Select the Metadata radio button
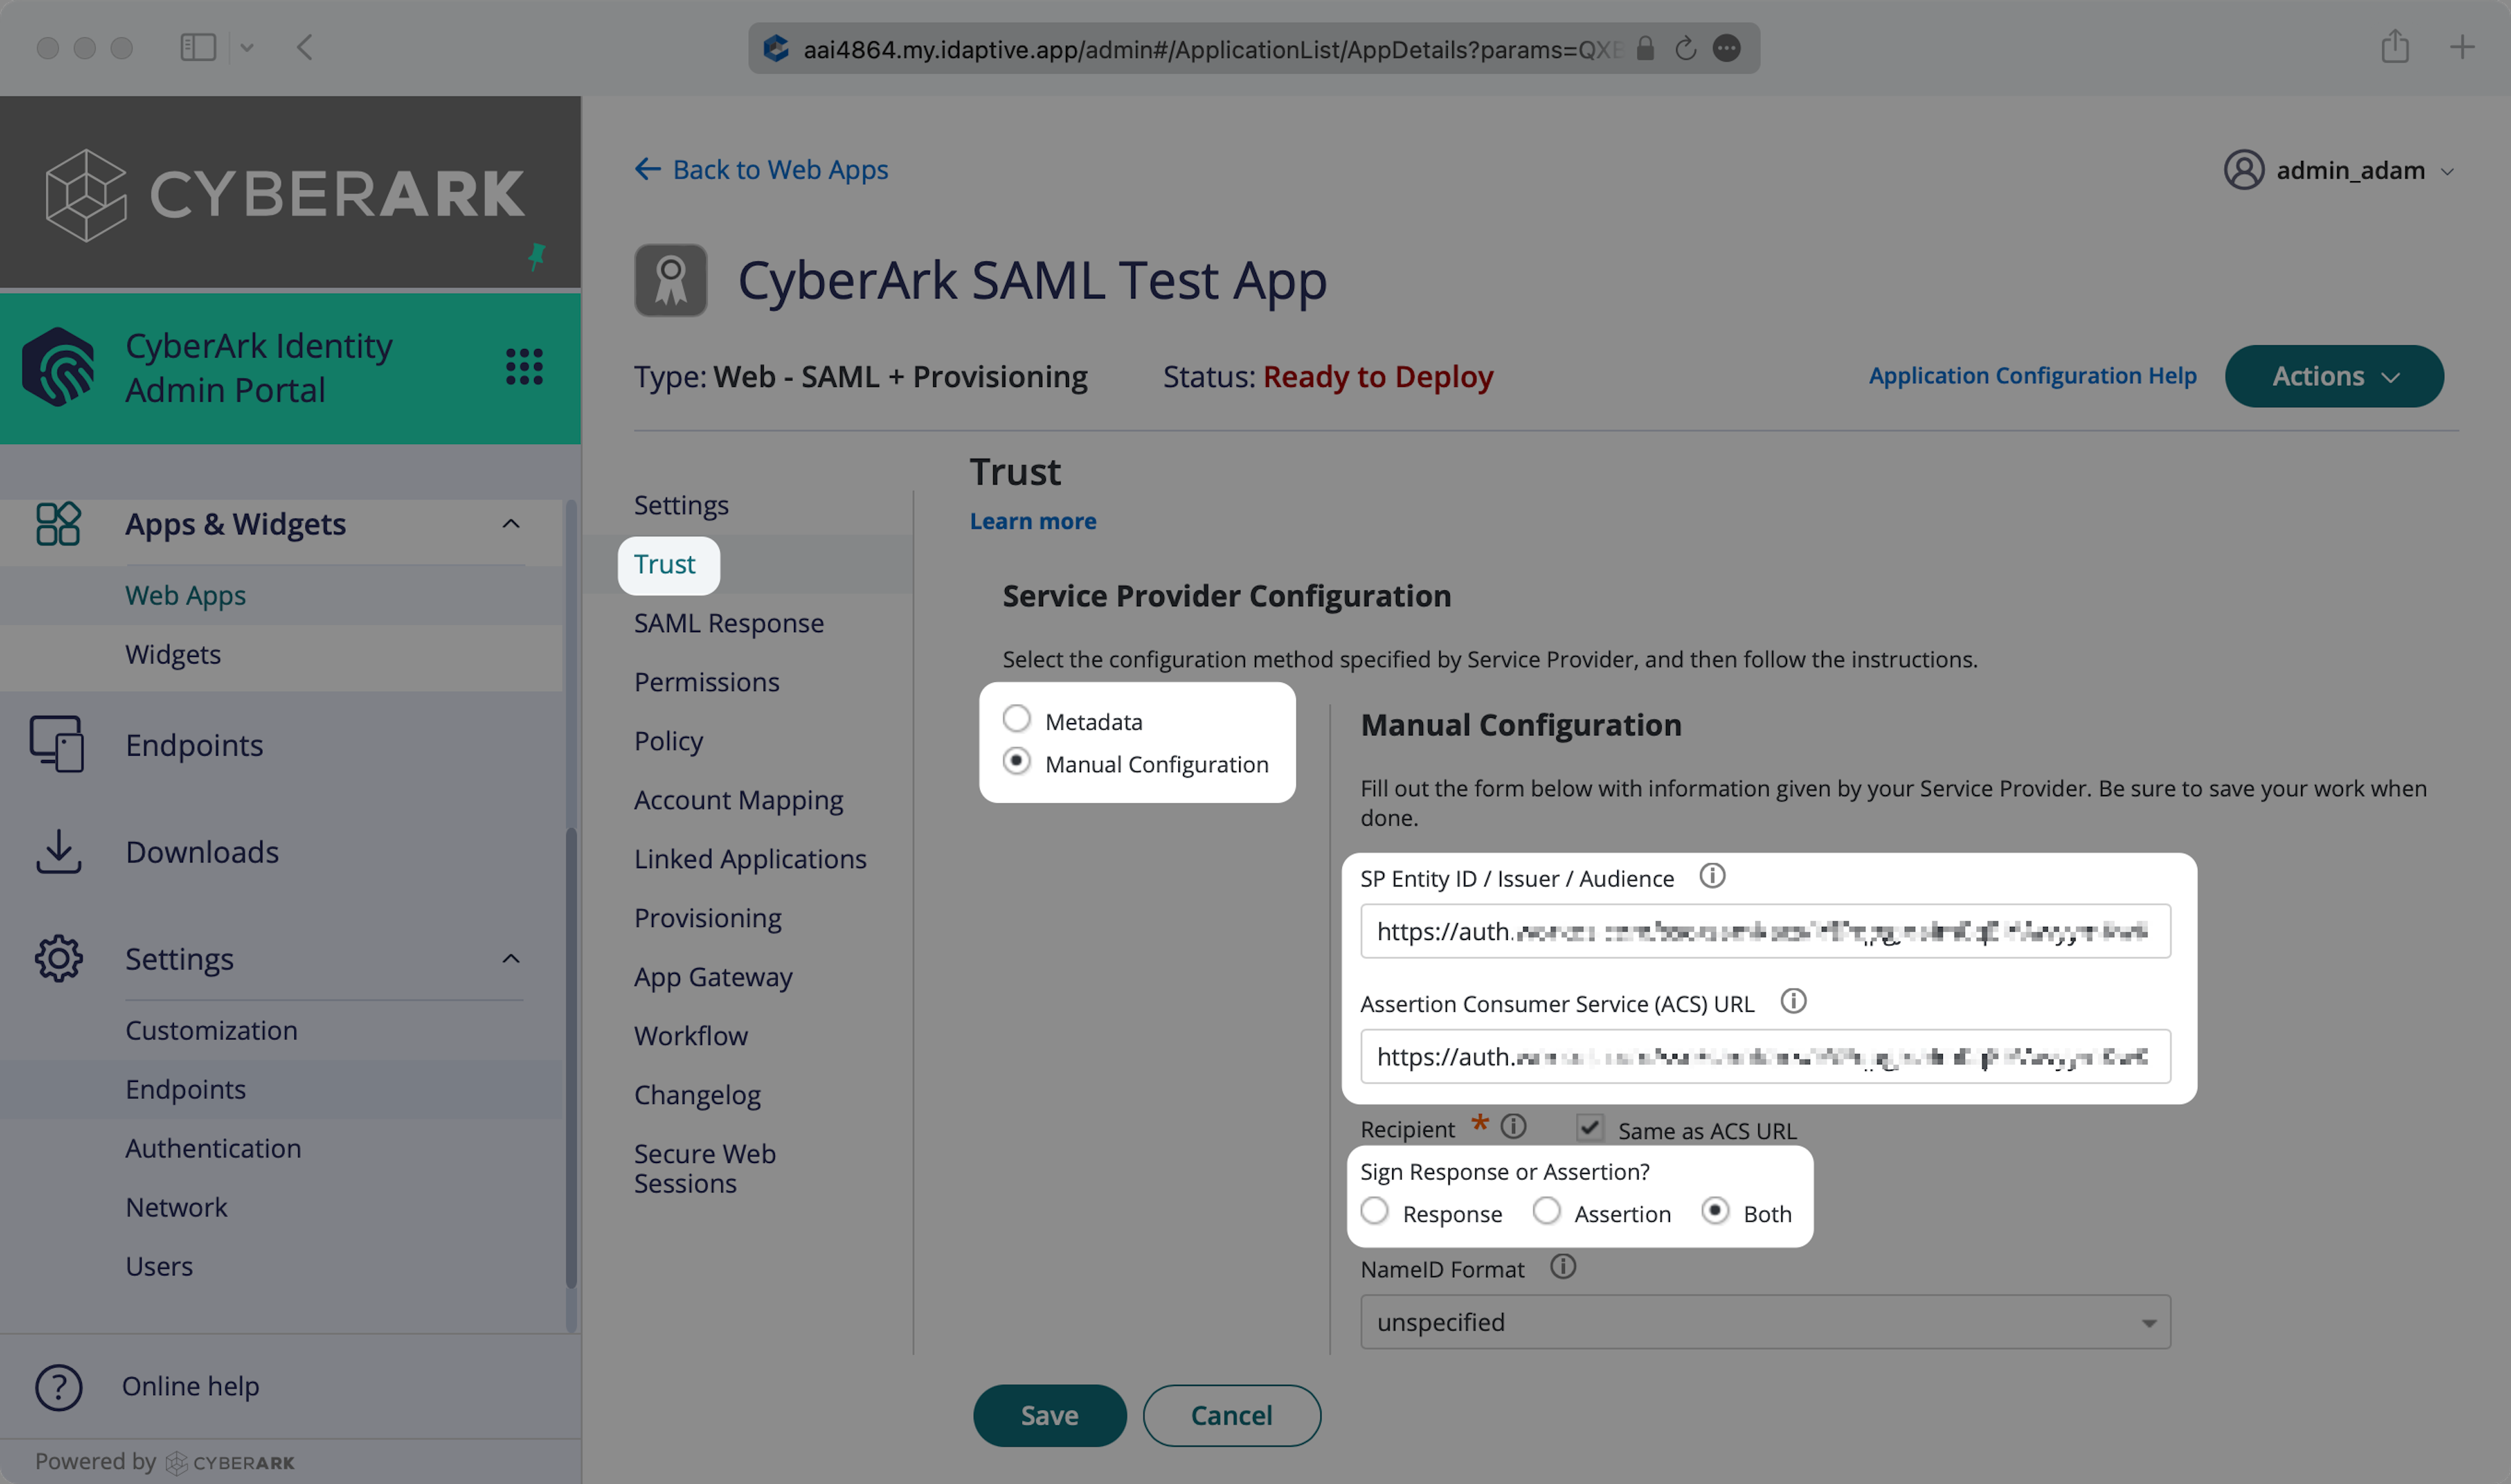 pyautogui.click(x=1016, y=719)
